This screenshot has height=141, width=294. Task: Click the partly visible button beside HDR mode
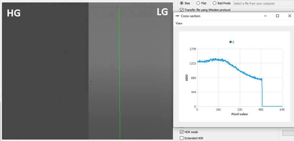(288, 133)
